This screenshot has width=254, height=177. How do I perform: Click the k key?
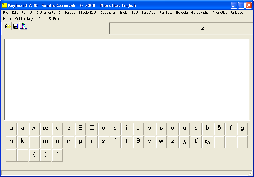(22, 142)
